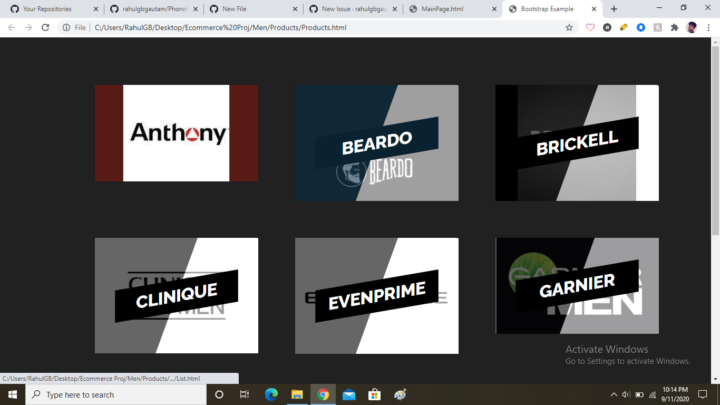This screenshot has height=405, width=720.
Task: Click the address bar URL
Action: [x=220, y=27]
